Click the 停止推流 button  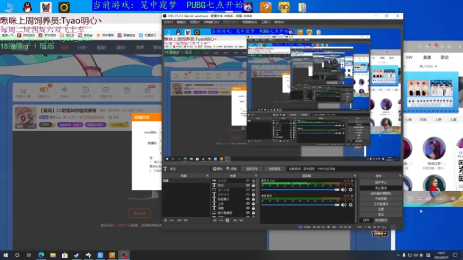[381, 188]
